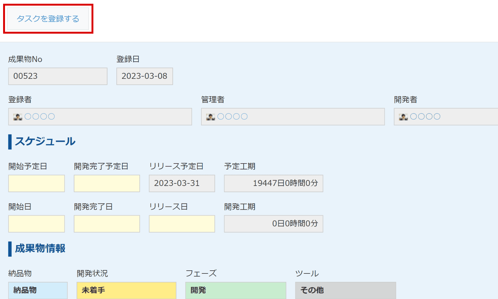Focus the 開始予定日 date input
Viewport: 498px width, 299px height.
[36, 183]
